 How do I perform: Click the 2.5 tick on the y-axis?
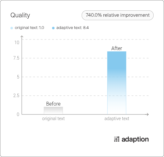pos(16,96)
